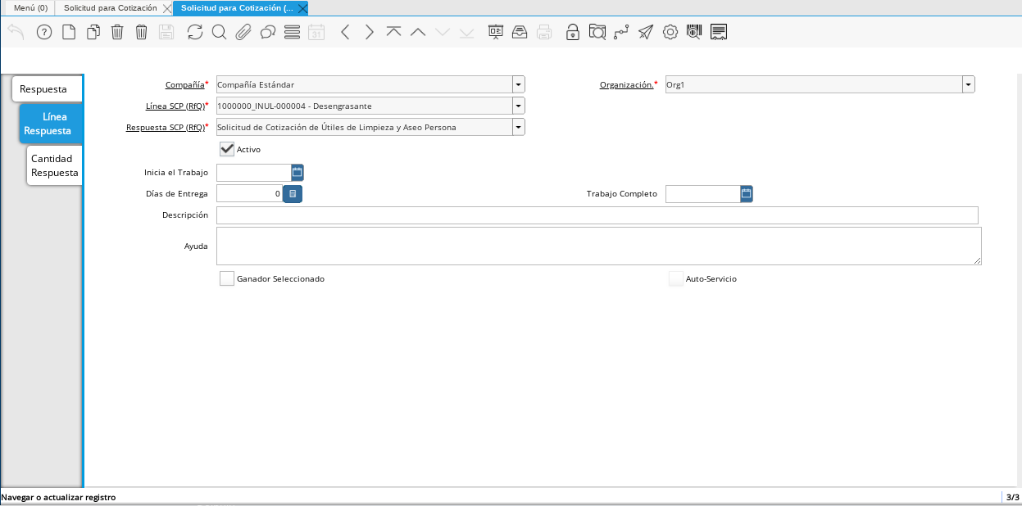Toggle grid view with stacked lines icon
The image size is (1022, 506).
pyautogui.click(x=292, y=32)
